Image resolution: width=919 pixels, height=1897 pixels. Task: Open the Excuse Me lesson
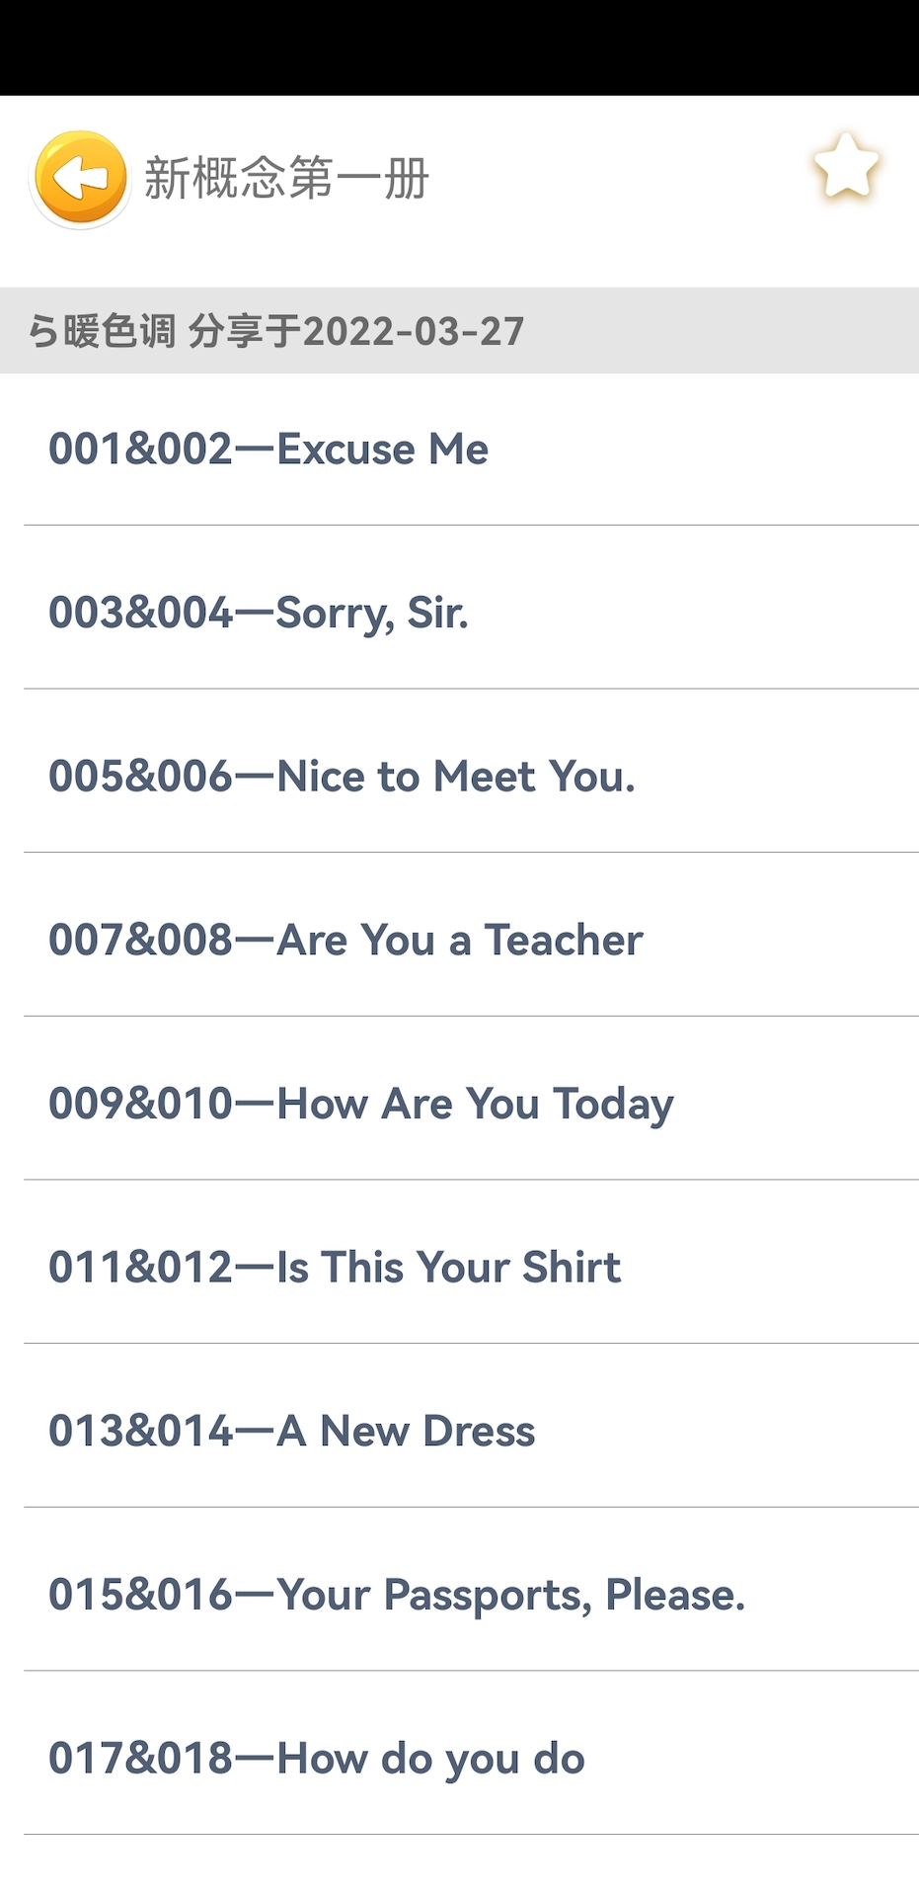382,450
